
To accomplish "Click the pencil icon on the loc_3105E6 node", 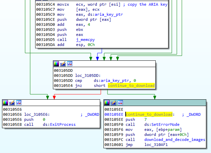I will 12,103.
